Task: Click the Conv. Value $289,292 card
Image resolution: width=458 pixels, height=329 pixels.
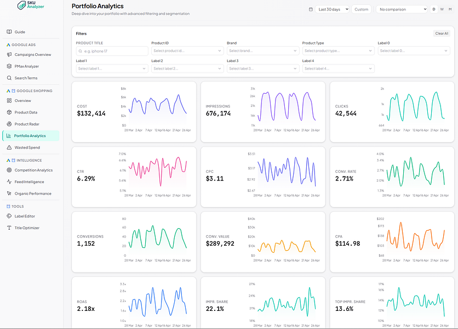Action: [263, 242]
